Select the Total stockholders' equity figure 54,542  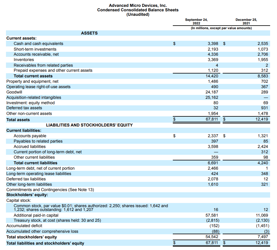[212, 237]
